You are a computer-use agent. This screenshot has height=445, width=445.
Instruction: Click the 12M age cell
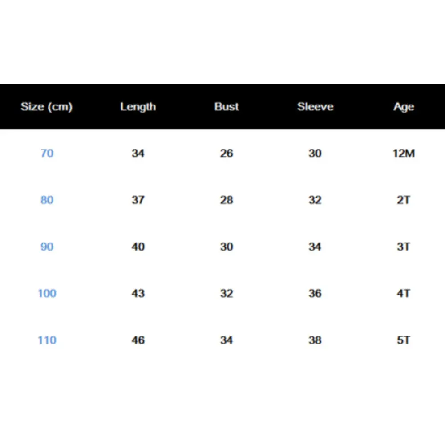click(x=404, y=153)
